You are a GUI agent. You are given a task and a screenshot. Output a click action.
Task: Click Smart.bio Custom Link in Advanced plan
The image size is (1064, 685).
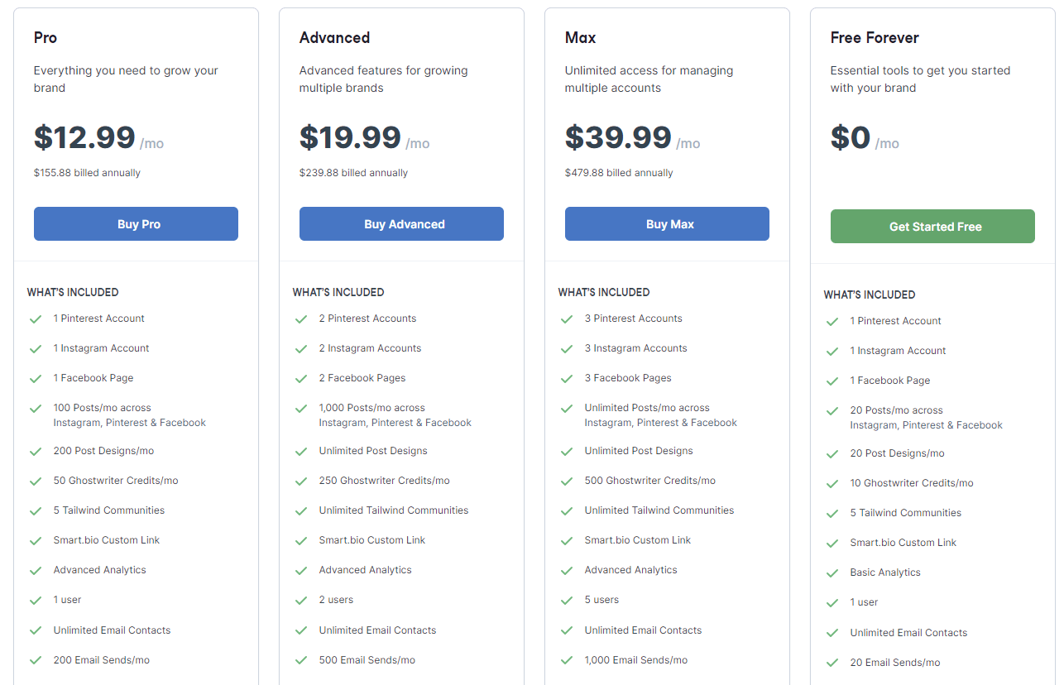pos(372,540)
